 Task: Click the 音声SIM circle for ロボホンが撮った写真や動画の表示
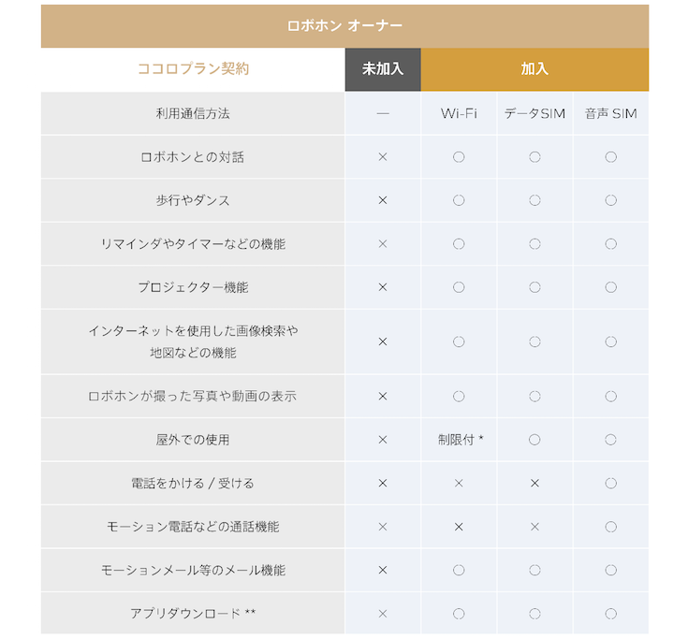[x=610, y=397]
